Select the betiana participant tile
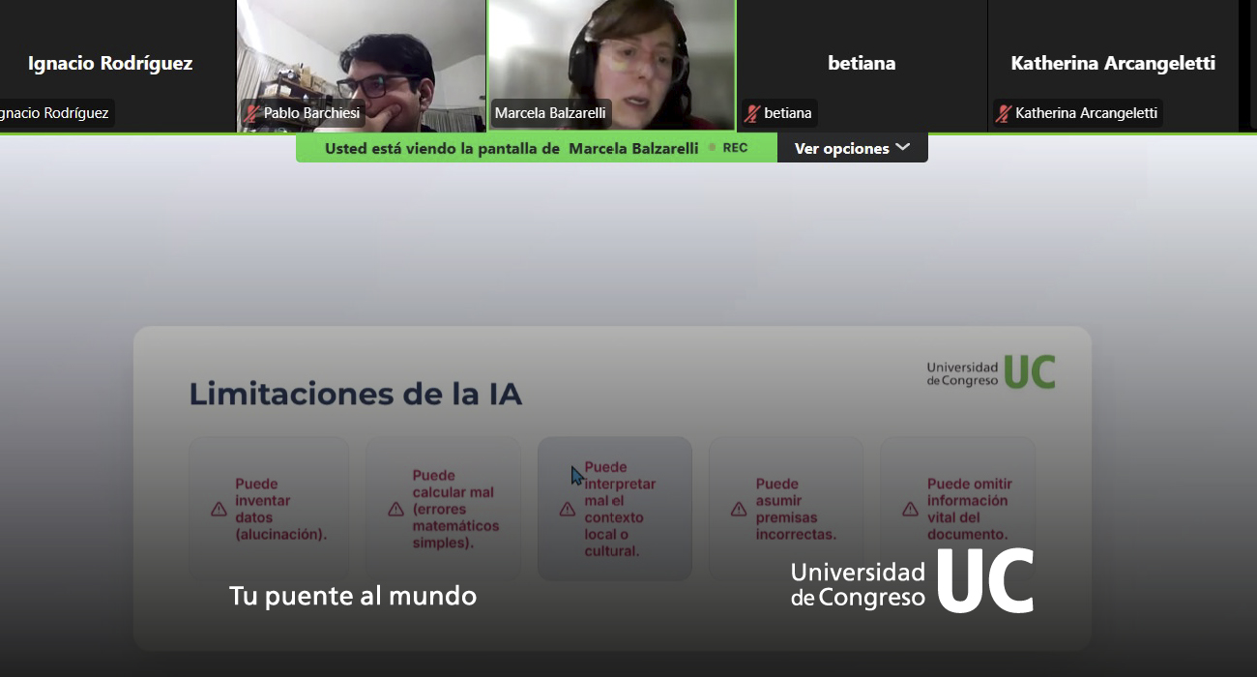 coord(862,66)
